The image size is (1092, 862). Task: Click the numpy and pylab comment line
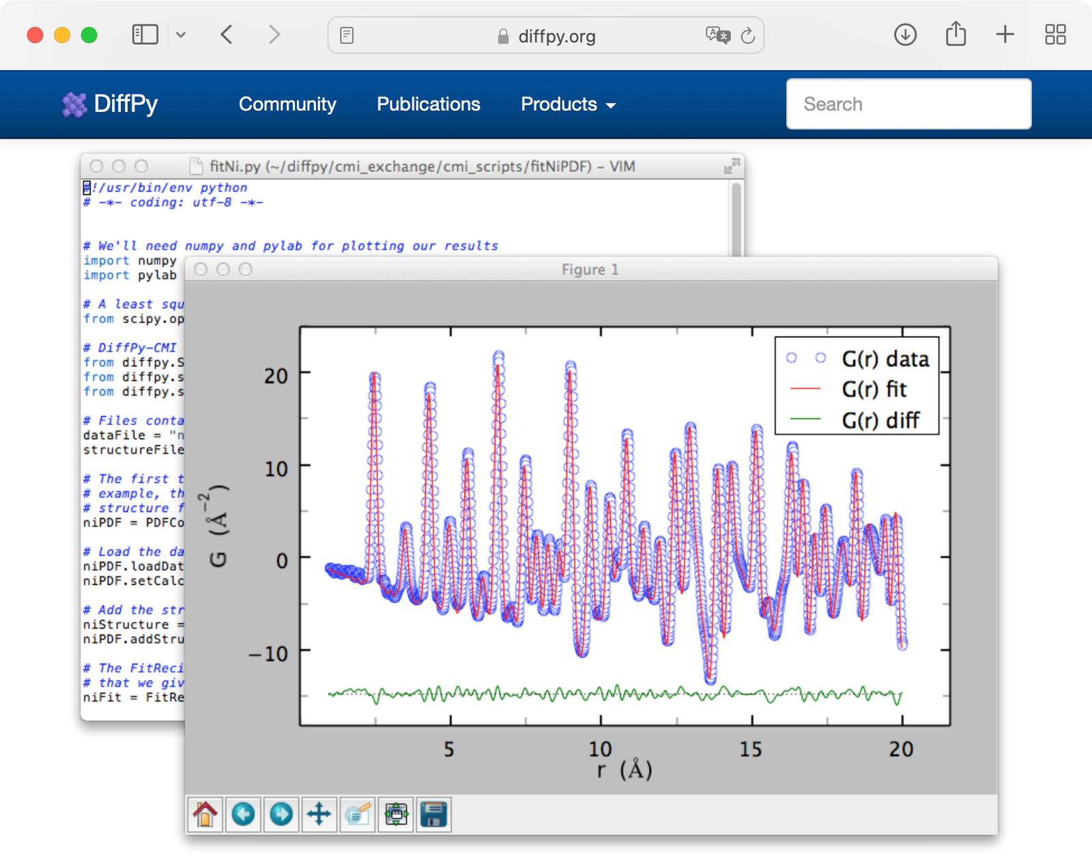tap(291, 246)
